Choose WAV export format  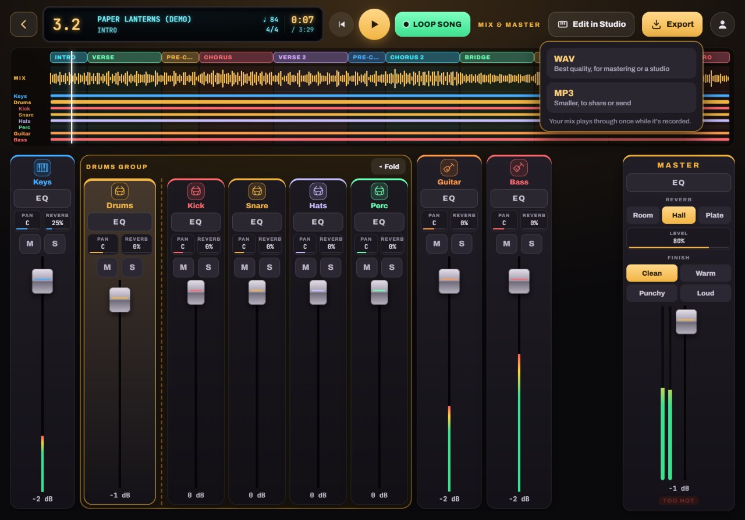[621, 63]
